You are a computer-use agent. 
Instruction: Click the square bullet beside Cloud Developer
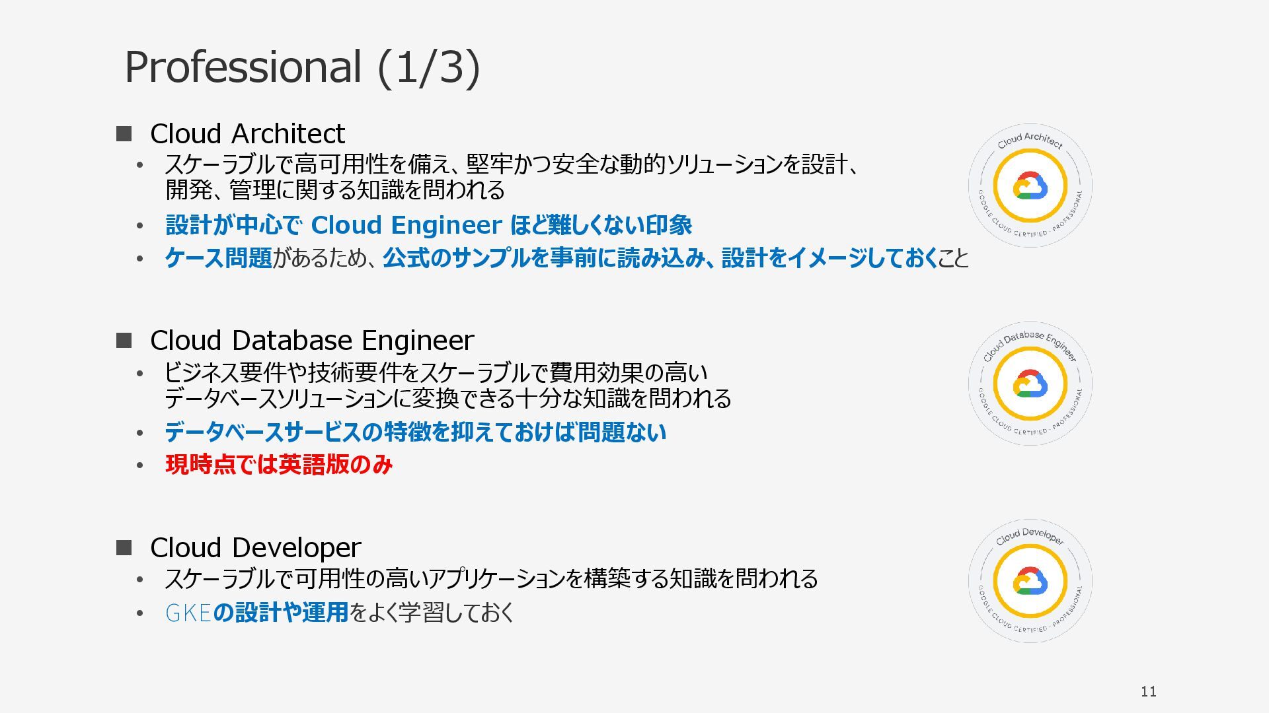[124, 547]
